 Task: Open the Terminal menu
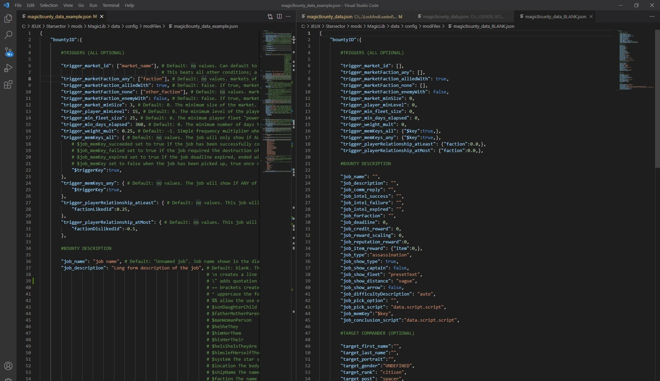pos(111,5)
